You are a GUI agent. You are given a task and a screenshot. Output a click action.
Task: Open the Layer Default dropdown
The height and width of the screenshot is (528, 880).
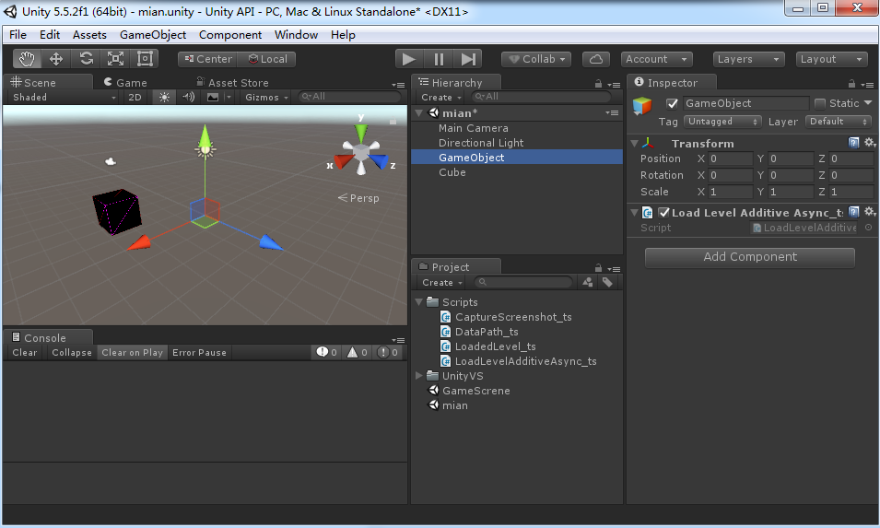[x=839, y=122]
